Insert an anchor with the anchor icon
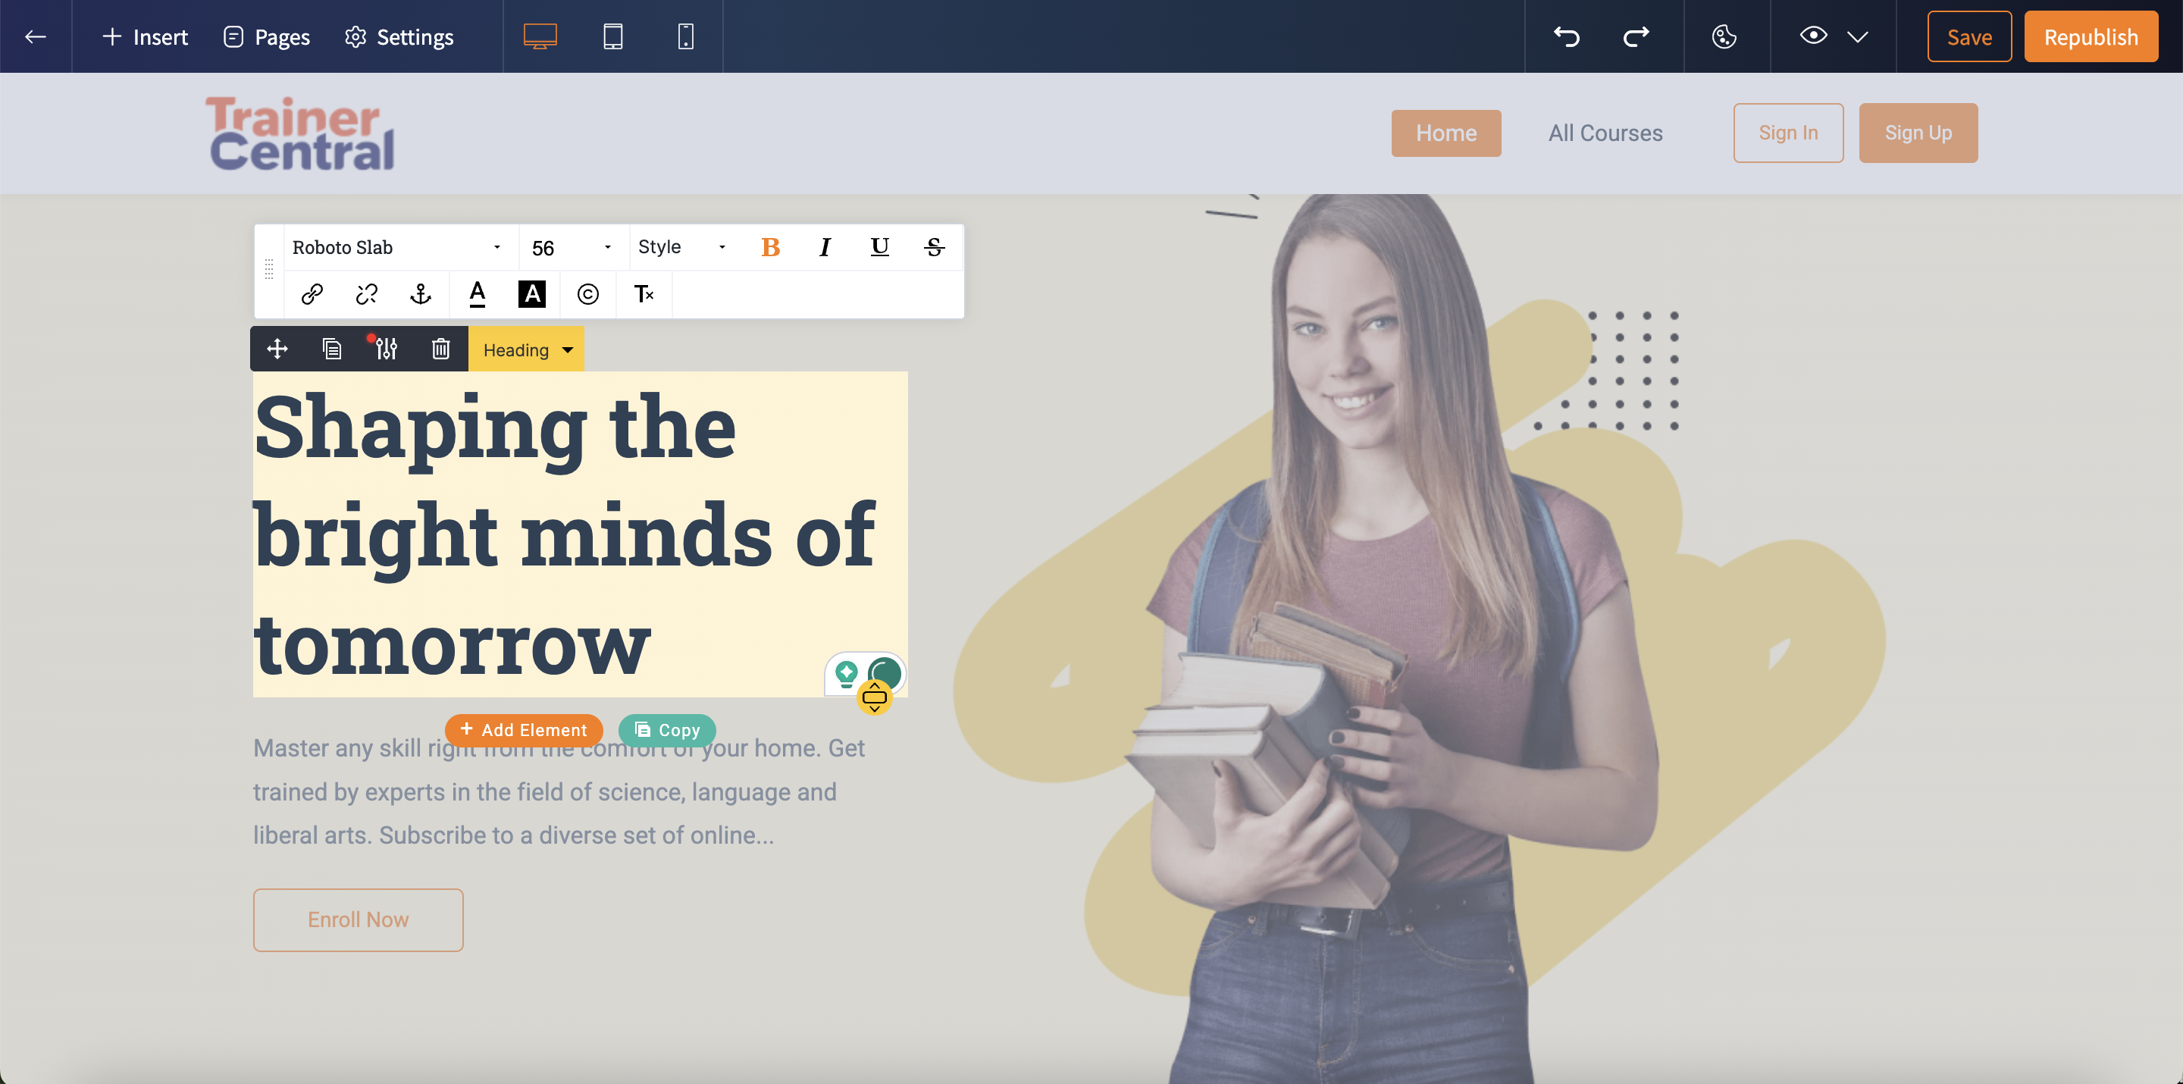This screenshot has height=1084, width=2183. point(421,294)
